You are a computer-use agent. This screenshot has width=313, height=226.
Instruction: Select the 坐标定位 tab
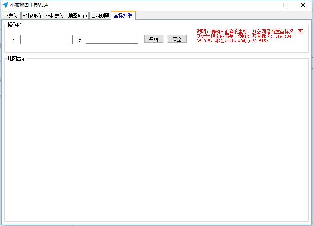tap(55, 16)
